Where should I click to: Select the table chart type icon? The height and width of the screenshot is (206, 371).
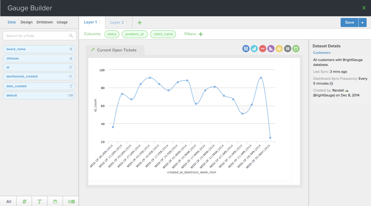point(246,49)
